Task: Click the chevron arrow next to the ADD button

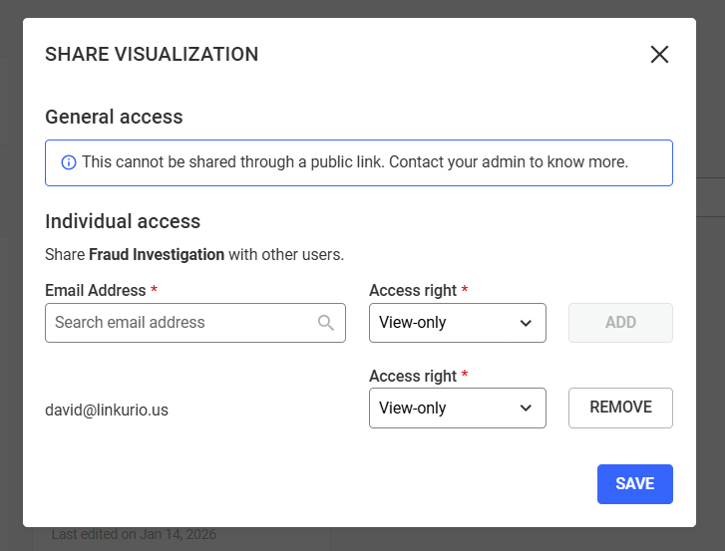Action: coord(526,323)
